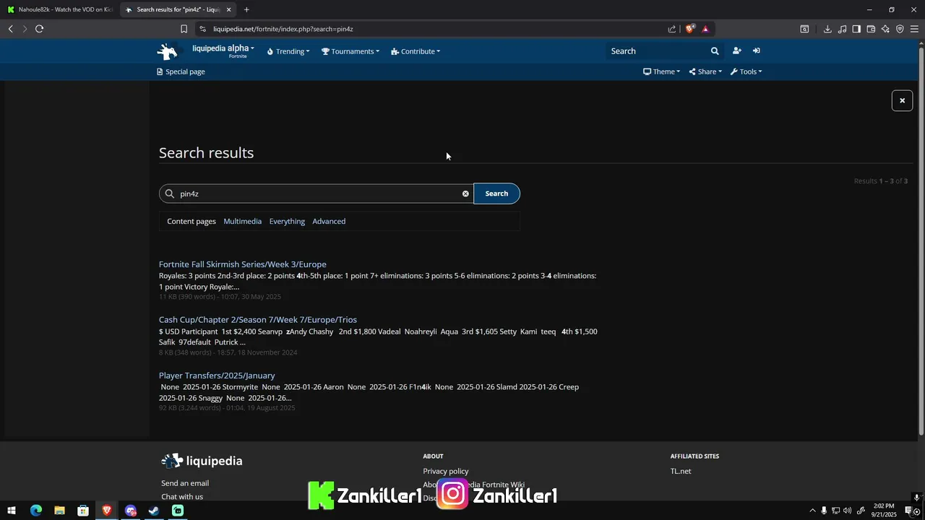Viewport: 925px width, 520px height.
Task: Click the log in arrow icon
Action: pyautogui.click(x=756, y=51)
